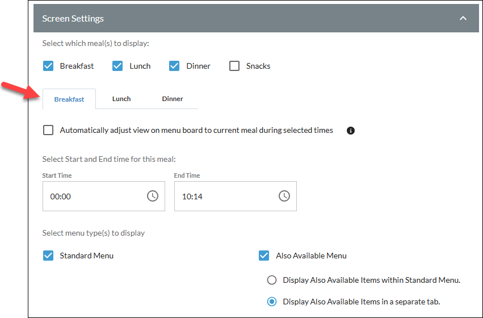
Task: Open the End Time clock picker
Action: pos(284,196)
